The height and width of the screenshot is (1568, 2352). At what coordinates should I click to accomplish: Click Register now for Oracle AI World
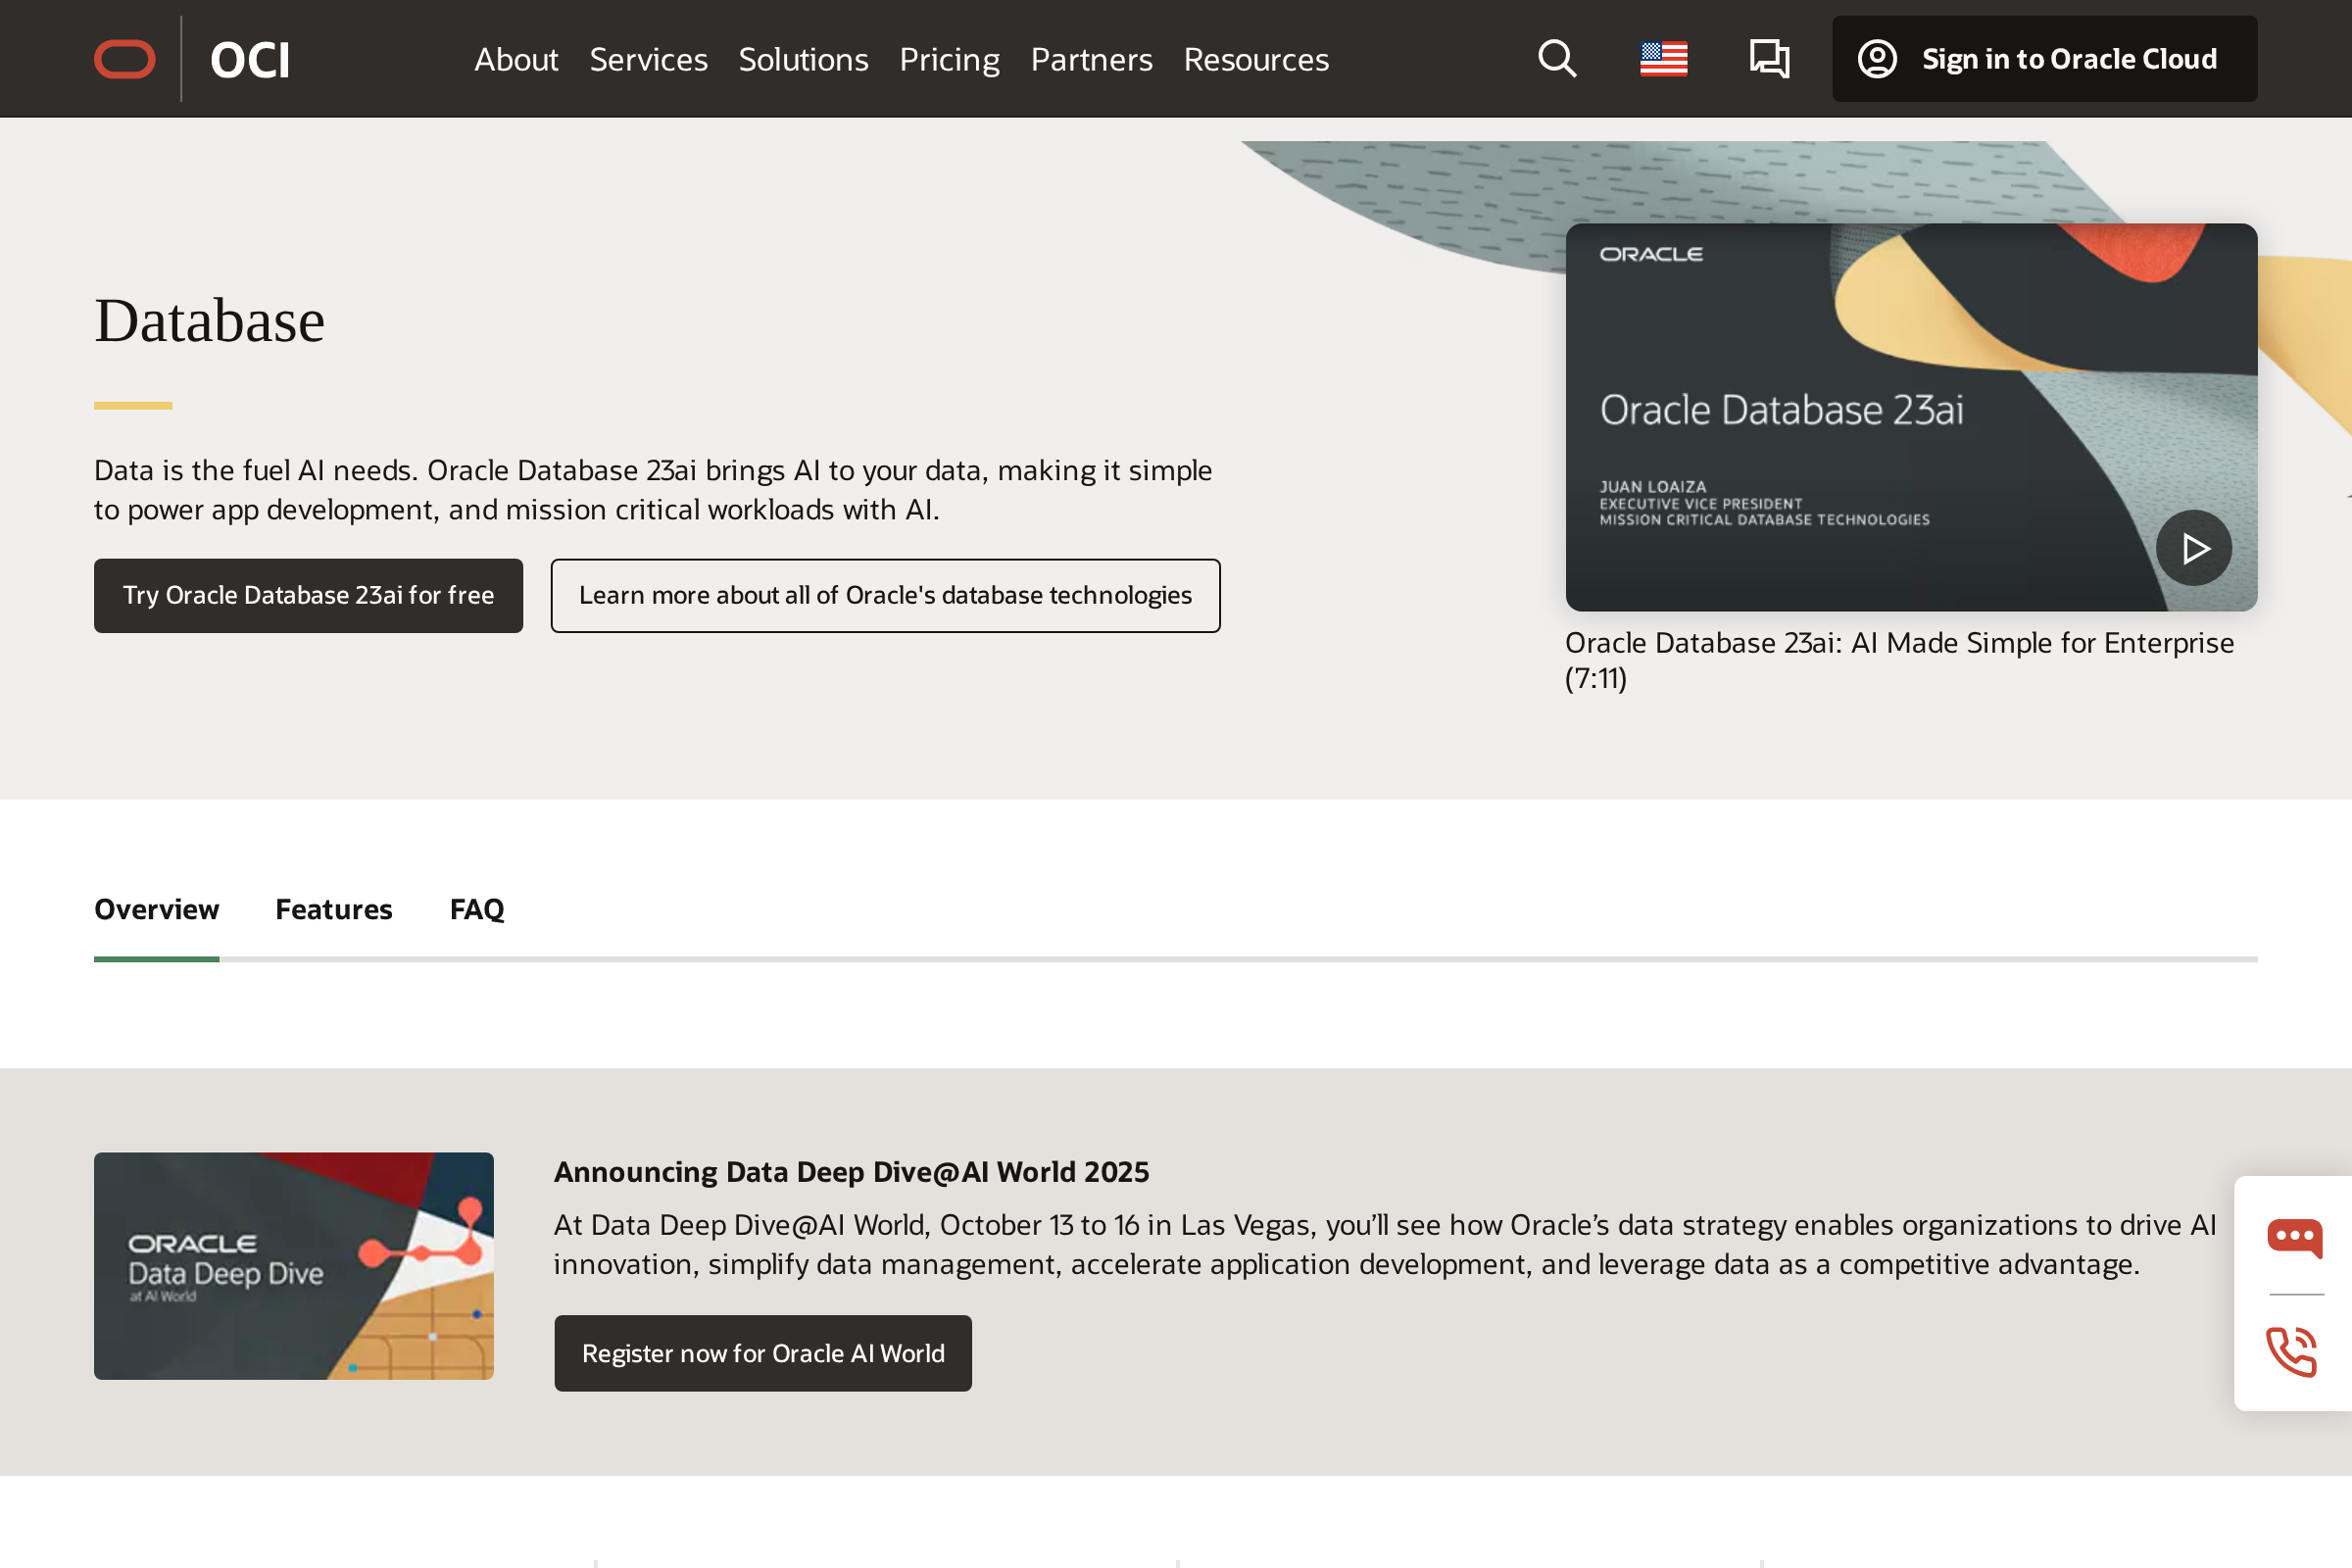pyautogui.click(x=762, y=1353)
